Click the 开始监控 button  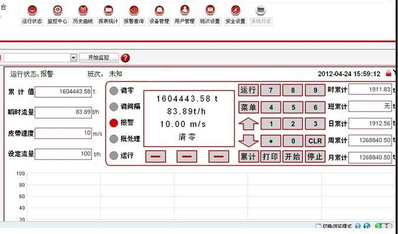point(98,58)
